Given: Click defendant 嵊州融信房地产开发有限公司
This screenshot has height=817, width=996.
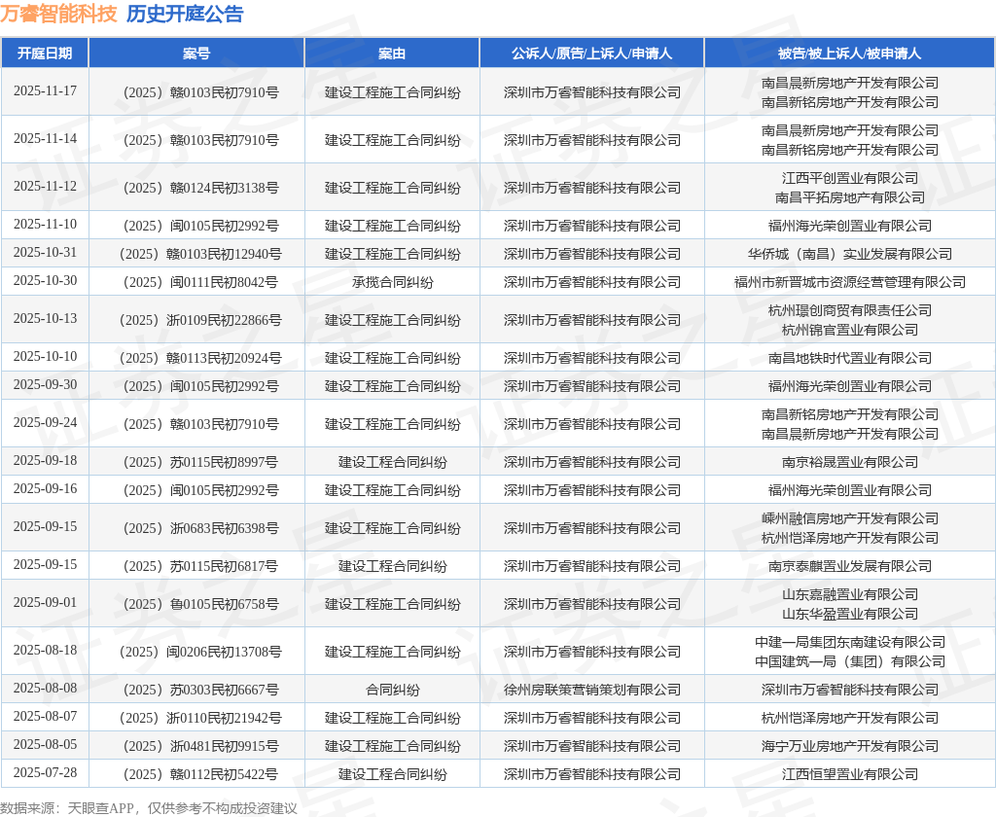Looking at the screenshot, I should click(x=850, y=519).
